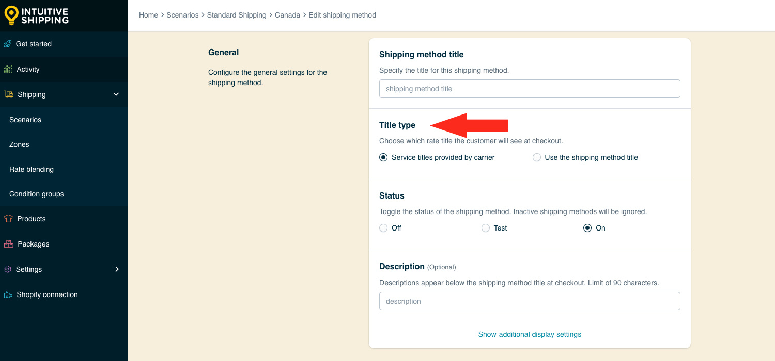The width and height of the screenshot is (775, 361).
Task: Click the Description (Optional) heading
Action: 417,266
